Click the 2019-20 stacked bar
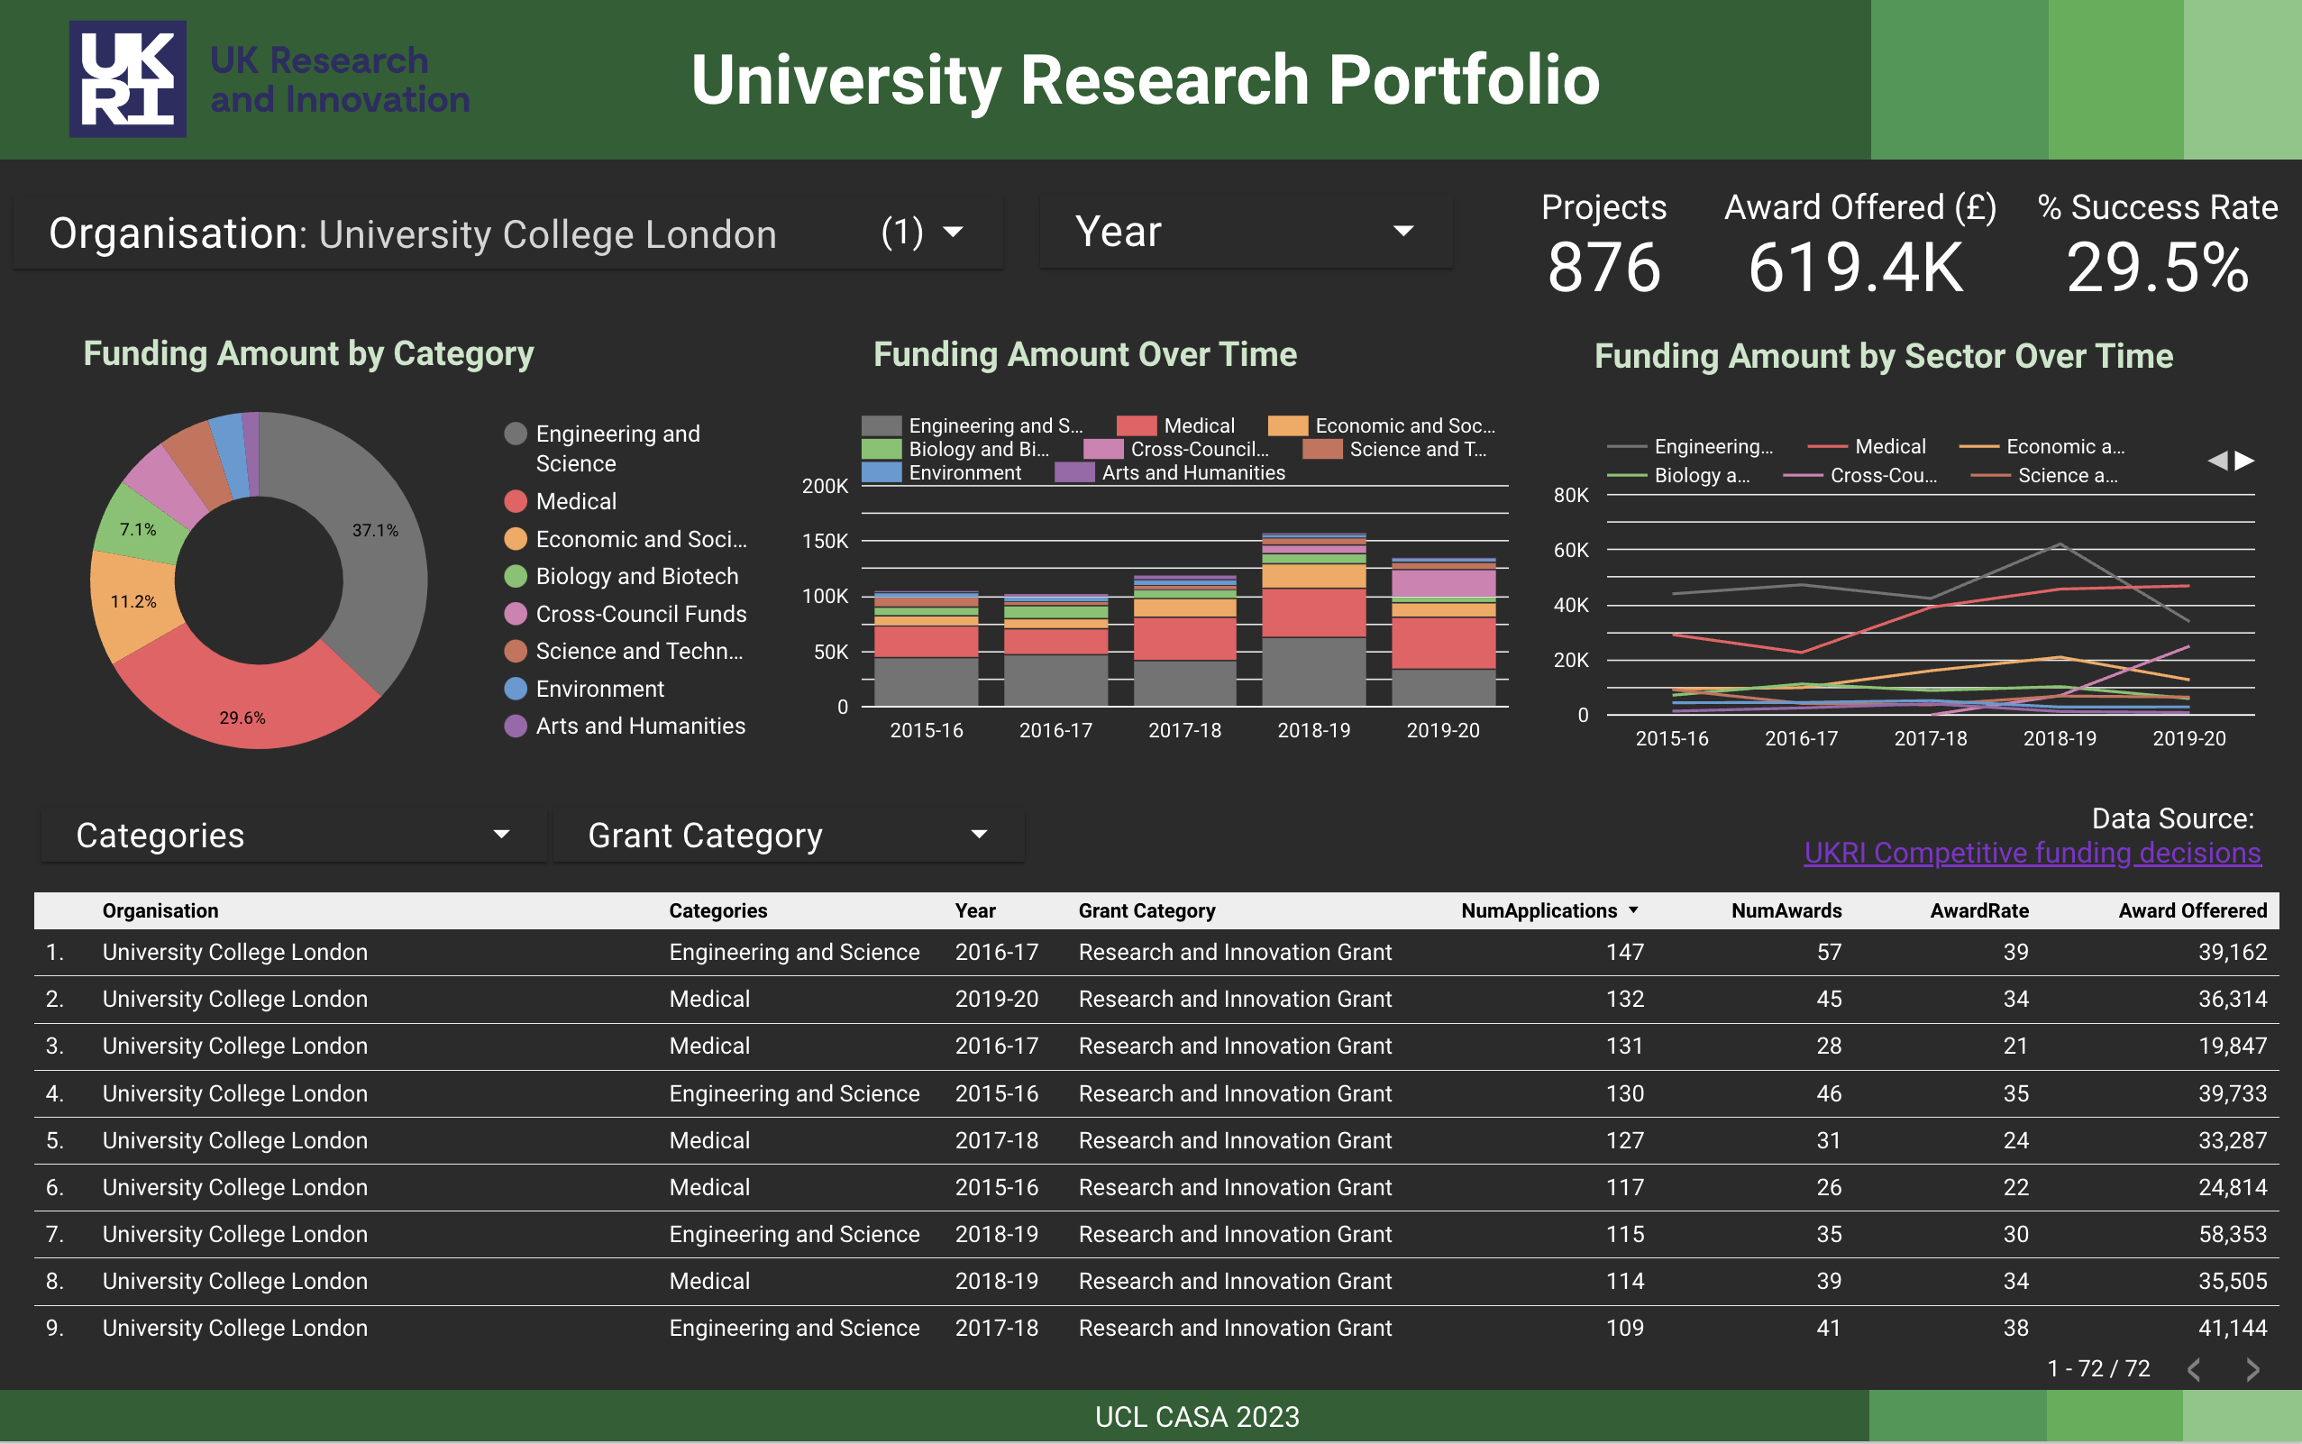This screenshot has width=2302, height=1444. point(1444,632)
